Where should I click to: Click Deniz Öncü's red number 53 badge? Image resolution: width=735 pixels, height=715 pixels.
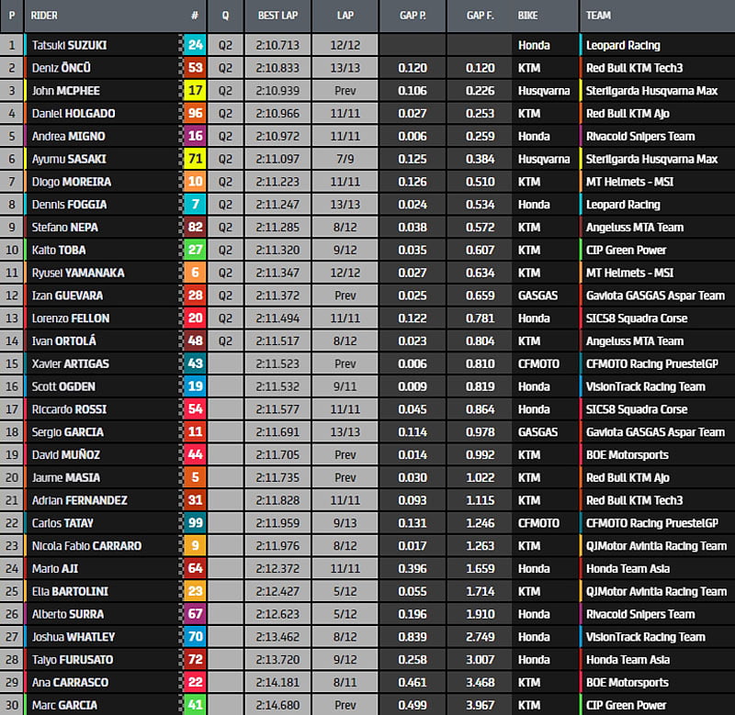coord(195,68)
